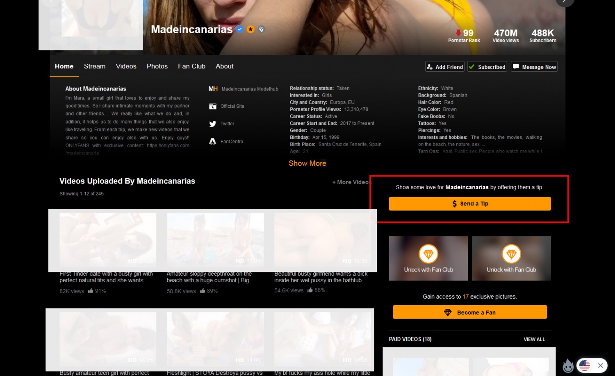Click the orange star award badge

click(x=251, y=29)
